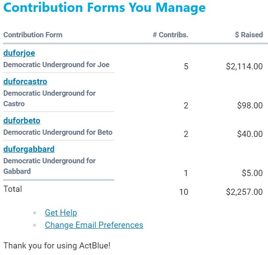Image resolution: width=268 pixels, height=255 pixels.
Task: Click the Get Help link
Action: tap(61, 213)
